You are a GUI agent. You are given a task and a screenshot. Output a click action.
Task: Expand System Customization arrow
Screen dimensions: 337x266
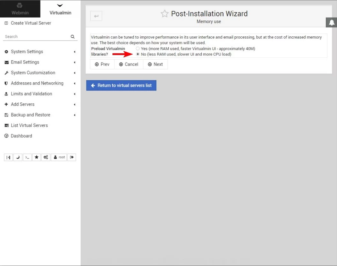[x=75, y=73]
